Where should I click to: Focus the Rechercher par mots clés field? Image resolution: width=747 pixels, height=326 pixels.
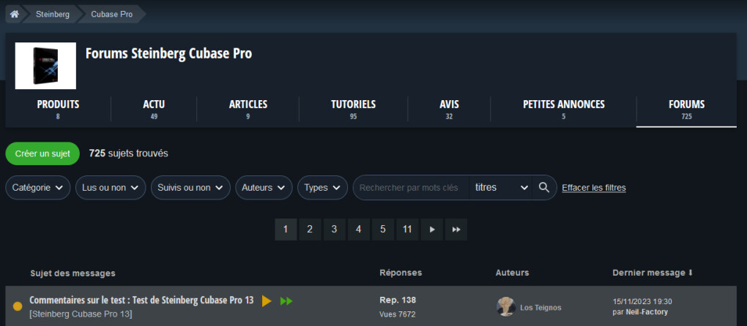click(411, 188)
